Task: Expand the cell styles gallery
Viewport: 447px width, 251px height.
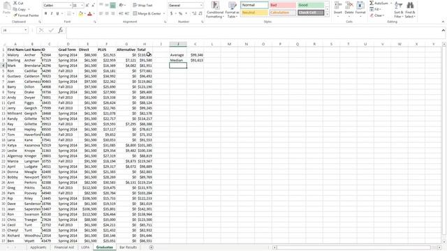Action: click(x=328, y=14)
